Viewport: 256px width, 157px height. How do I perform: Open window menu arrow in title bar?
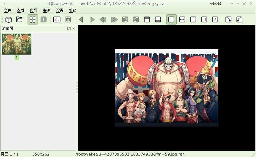click(x=4, y=3)
